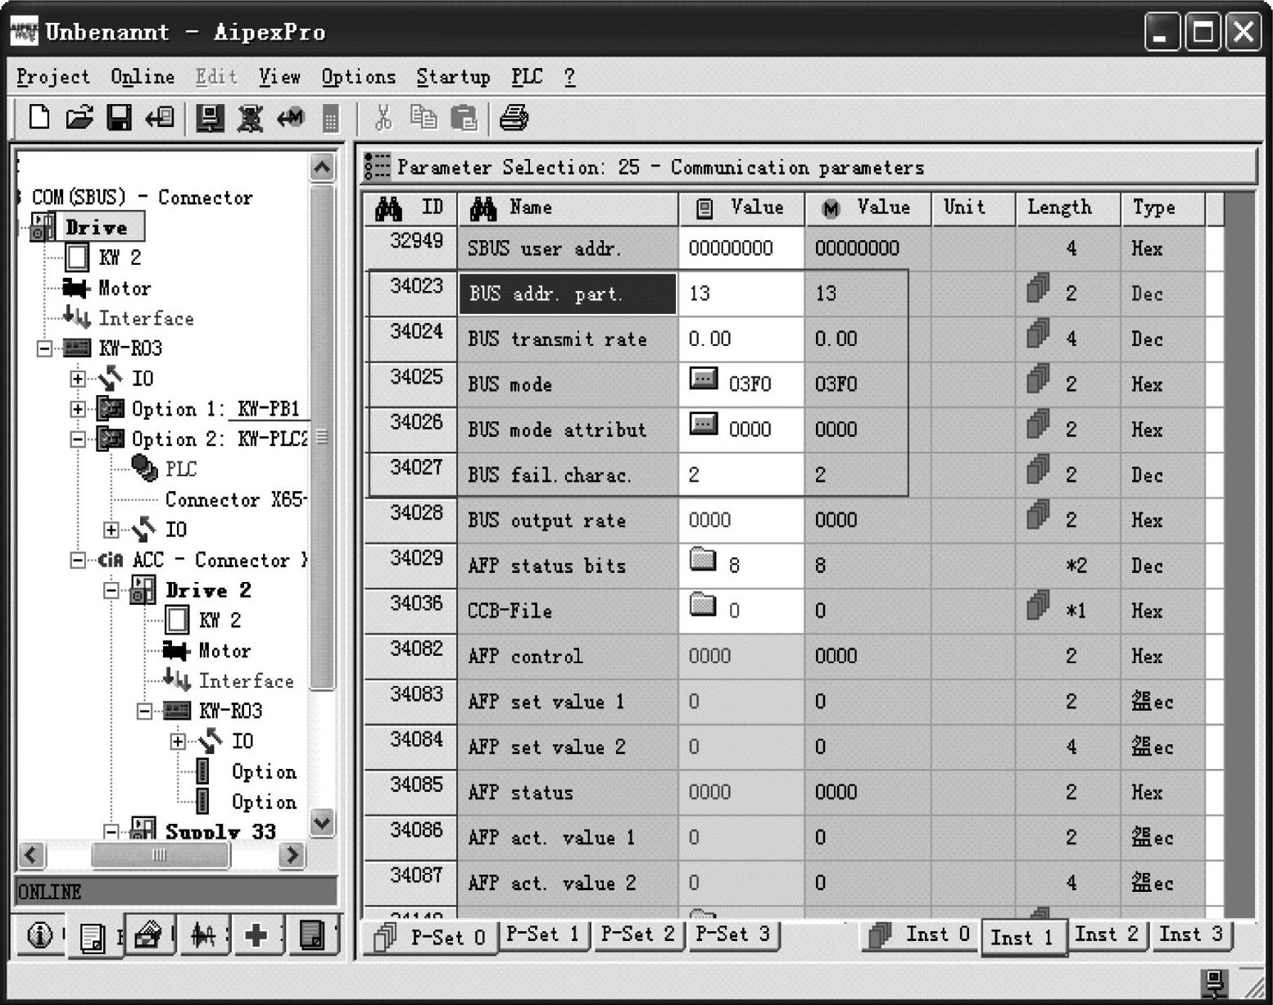
Task: Open folder icon for AFP status bits
Action: coord(703,561)
